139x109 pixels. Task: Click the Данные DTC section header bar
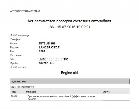pos(70,81)
